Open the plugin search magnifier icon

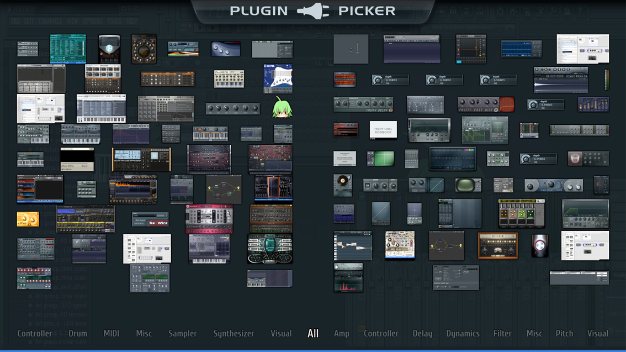coord(554,11)
